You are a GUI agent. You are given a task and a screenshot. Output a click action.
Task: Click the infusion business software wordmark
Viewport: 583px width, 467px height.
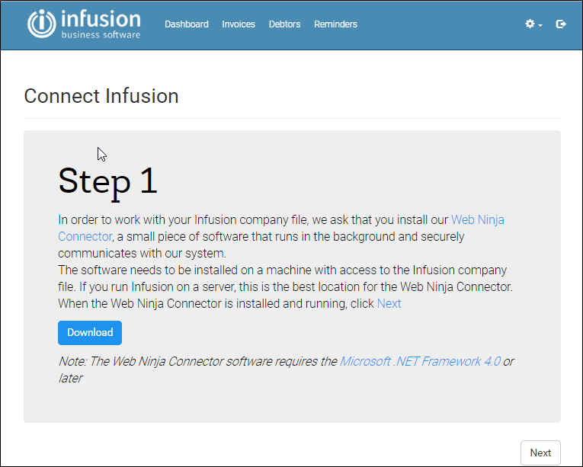pyautogui.click(x=101, y=24)
